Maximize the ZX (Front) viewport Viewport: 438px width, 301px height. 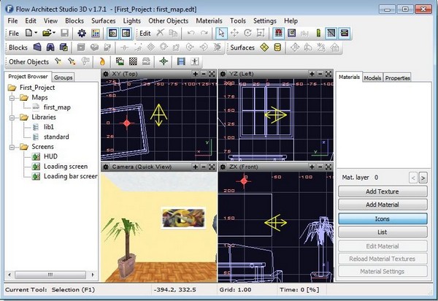pos(328,167)
